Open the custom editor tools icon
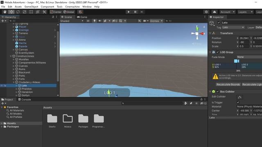Viewport: 262px width, 147px height. pos(44,12)
